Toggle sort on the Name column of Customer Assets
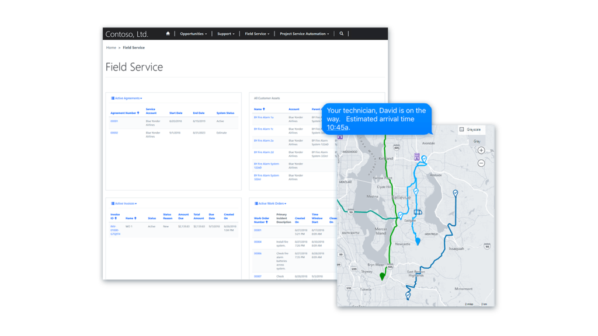Image resolution: width=598 pixels, height=336 pixels. pyautogui.click(x=259, y=108)
